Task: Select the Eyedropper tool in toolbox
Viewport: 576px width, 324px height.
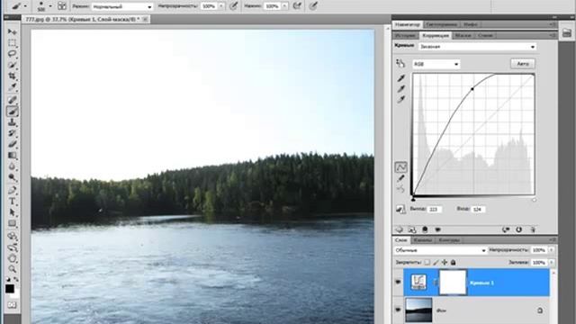Action: (x=12, y=87)
